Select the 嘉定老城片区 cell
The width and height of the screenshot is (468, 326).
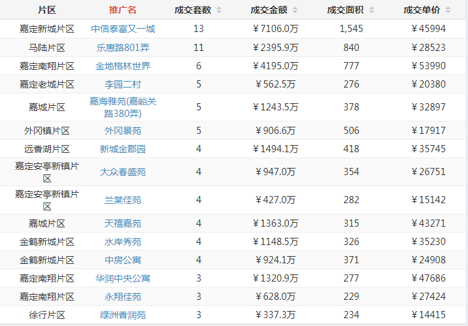[47, 84]
